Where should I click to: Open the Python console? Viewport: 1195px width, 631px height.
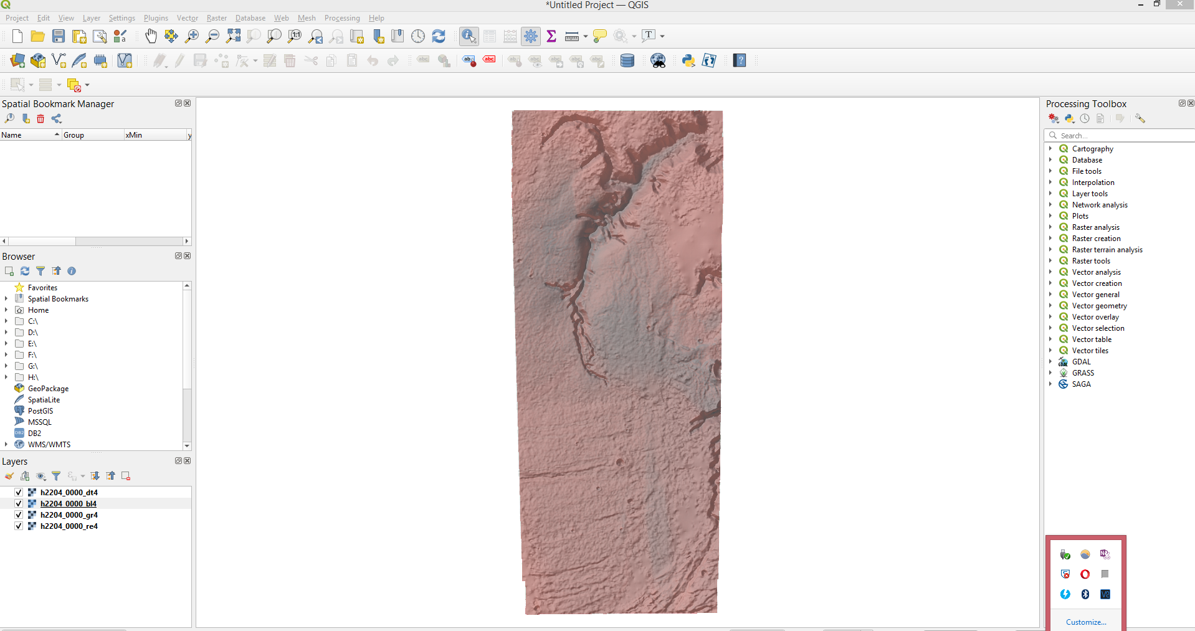coord(688,60)
